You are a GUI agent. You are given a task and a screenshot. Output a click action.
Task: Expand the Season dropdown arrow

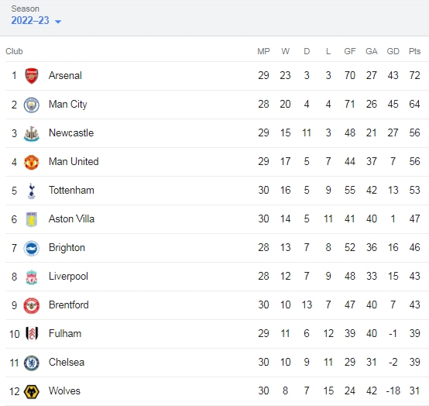point(58,22)
